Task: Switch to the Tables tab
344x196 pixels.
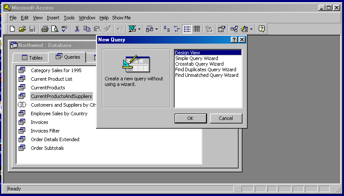Action: tap(32, 57)
